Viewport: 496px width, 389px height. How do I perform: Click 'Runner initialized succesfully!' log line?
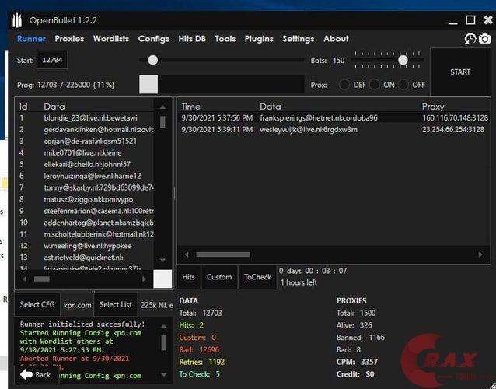pos(82,324)
